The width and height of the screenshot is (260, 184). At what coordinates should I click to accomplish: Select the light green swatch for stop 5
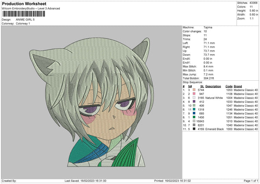coord(194,105)
